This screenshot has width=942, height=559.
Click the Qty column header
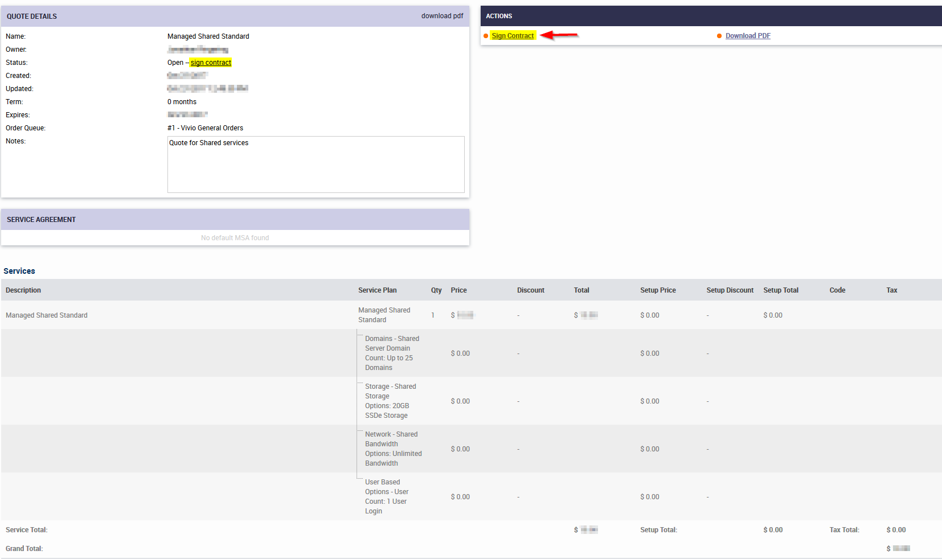pyautogui.click(x=436, y=290)
